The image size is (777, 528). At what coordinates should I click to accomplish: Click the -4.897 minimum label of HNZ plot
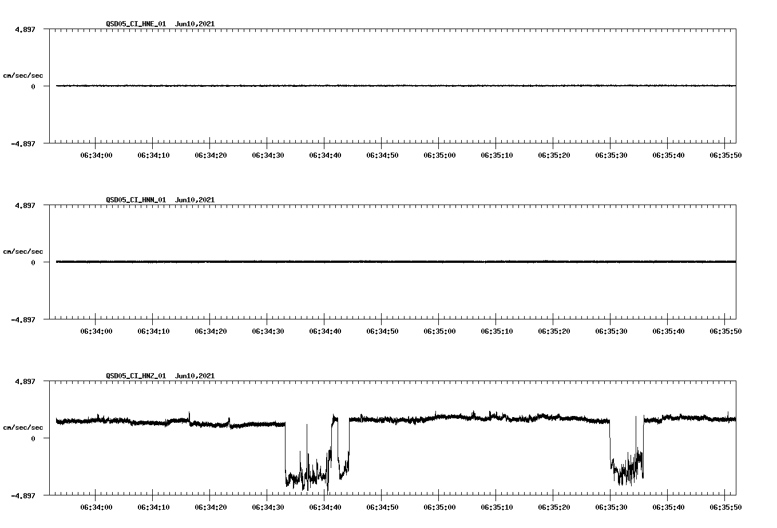coord(23,496)
